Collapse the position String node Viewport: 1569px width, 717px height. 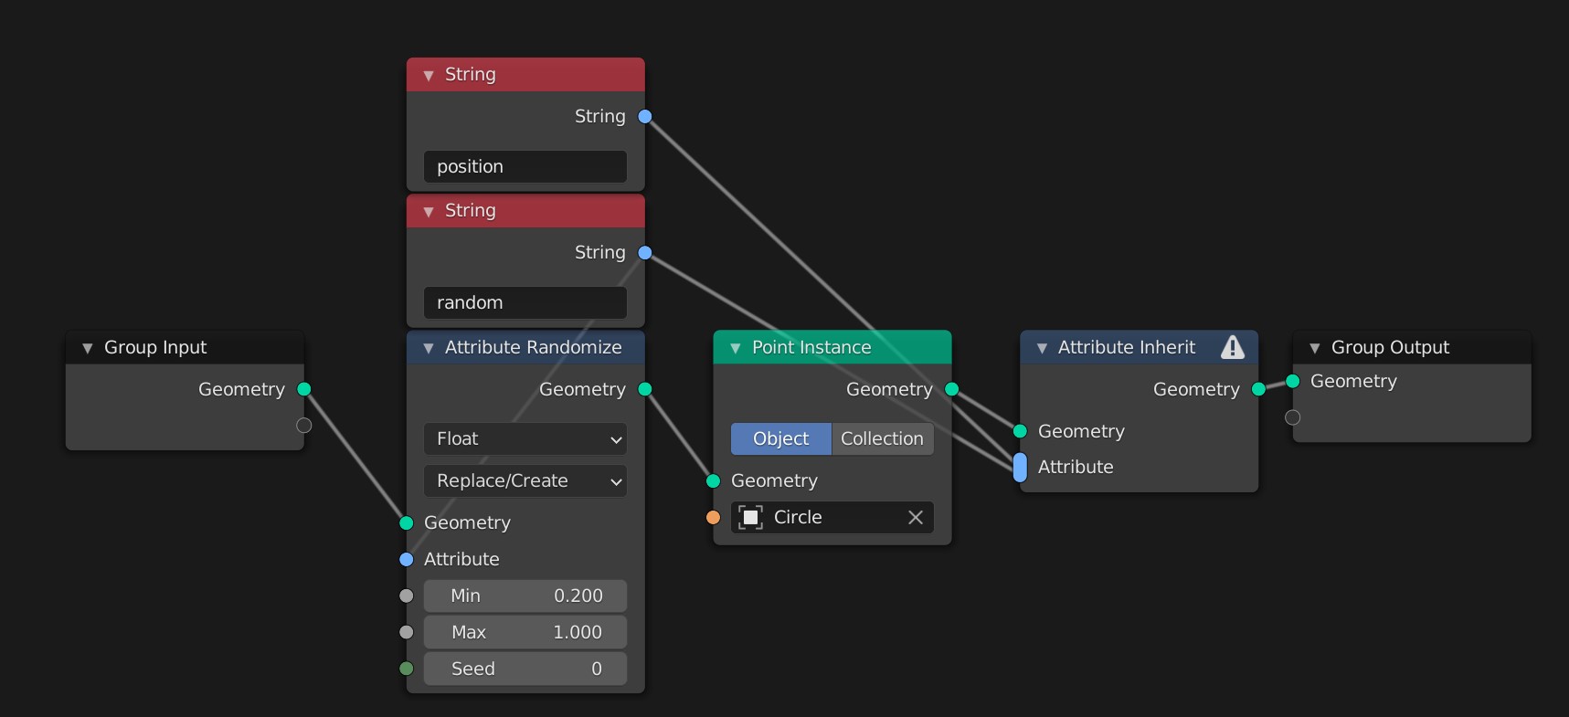click(429, 75)
